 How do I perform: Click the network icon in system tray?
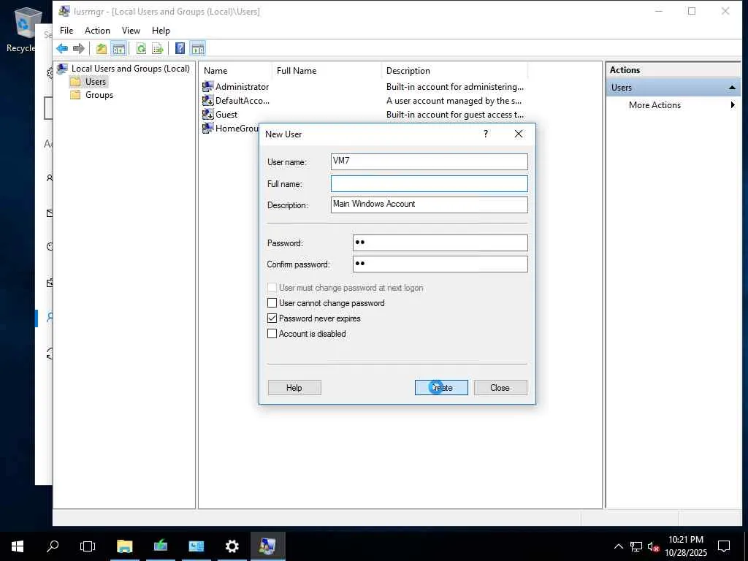click(636, 546)
